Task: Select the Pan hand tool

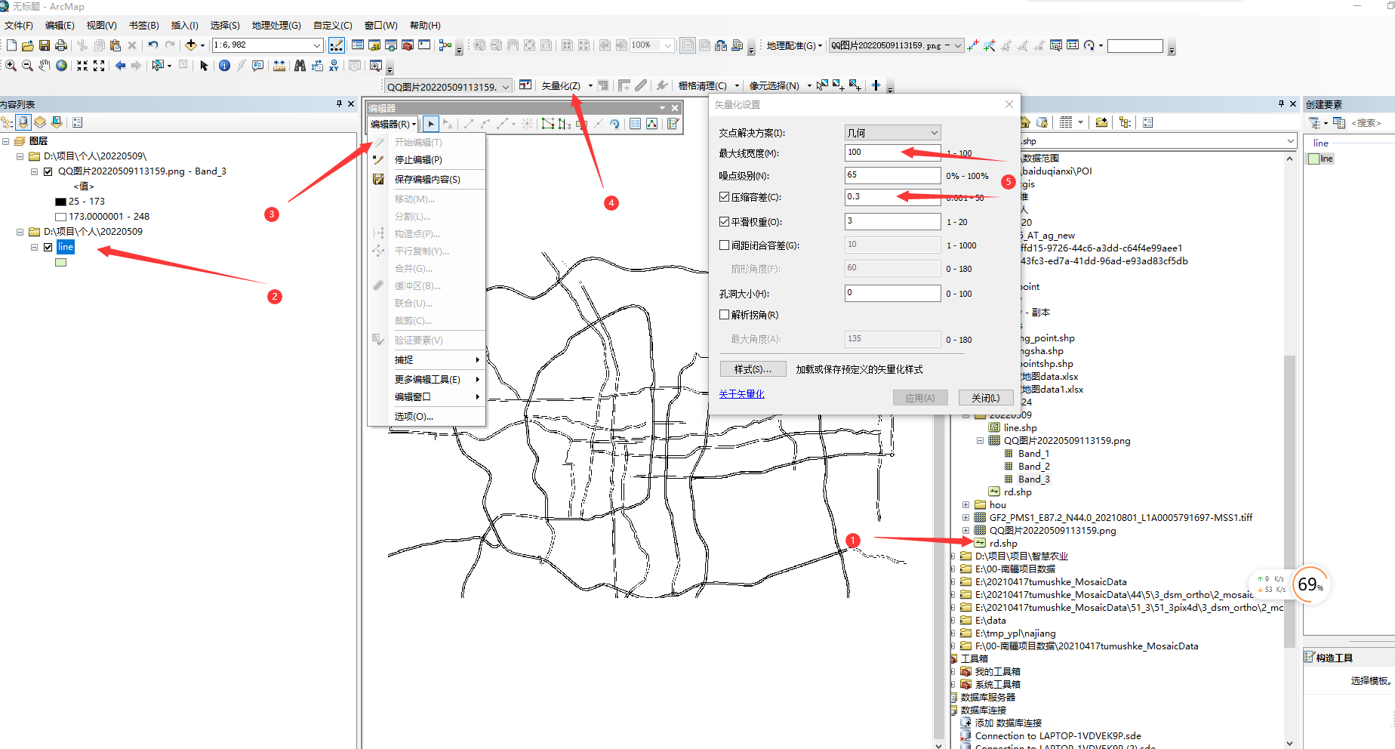Action: pos(45,66)
